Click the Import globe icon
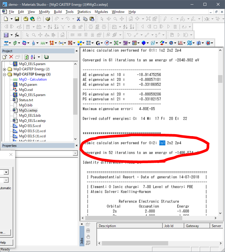 pos(32,19)
